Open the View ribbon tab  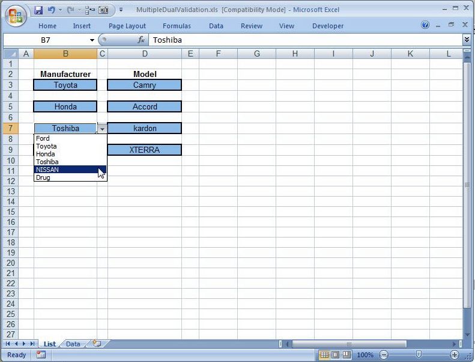tap(286, 26)
